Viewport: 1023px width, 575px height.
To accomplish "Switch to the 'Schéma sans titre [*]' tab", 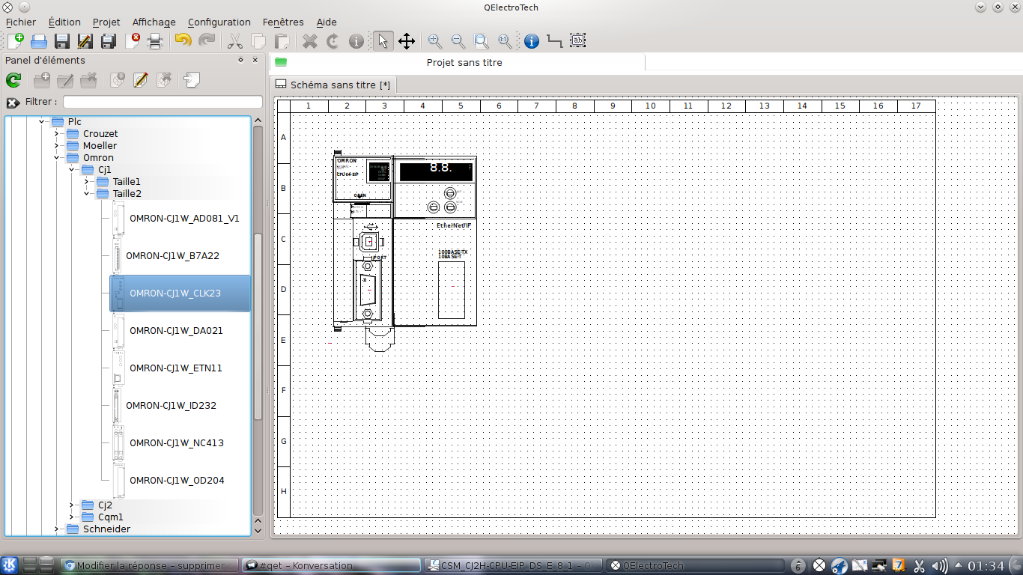I will point(333,85).
